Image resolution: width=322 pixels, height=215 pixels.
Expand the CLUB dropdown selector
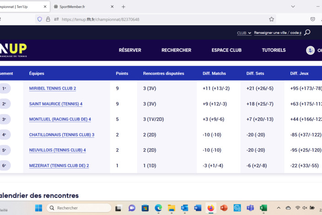[244, 33]
